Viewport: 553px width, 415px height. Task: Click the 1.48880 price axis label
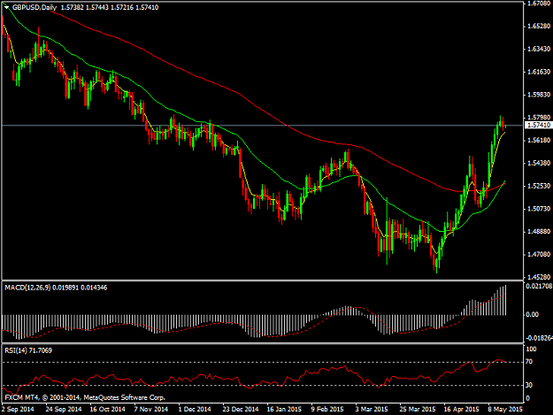[539, 232]
